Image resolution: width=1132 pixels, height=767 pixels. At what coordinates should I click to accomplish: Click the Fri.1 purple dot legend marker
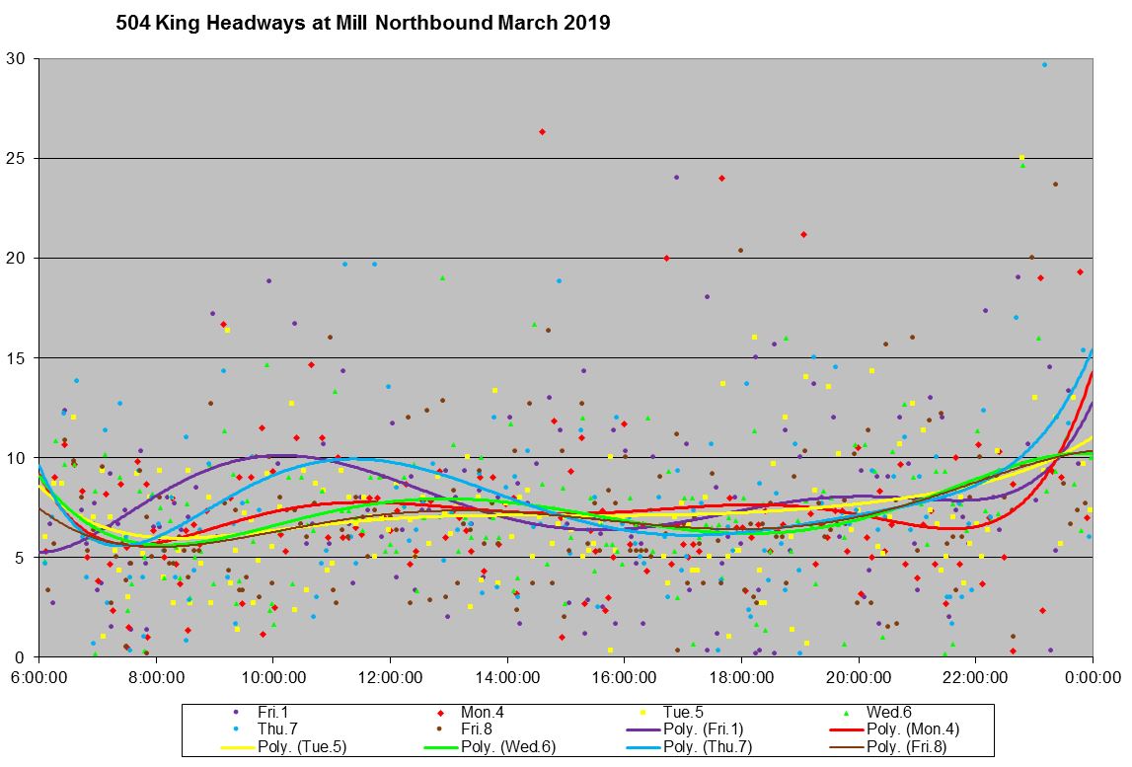[x=235, y=712]
